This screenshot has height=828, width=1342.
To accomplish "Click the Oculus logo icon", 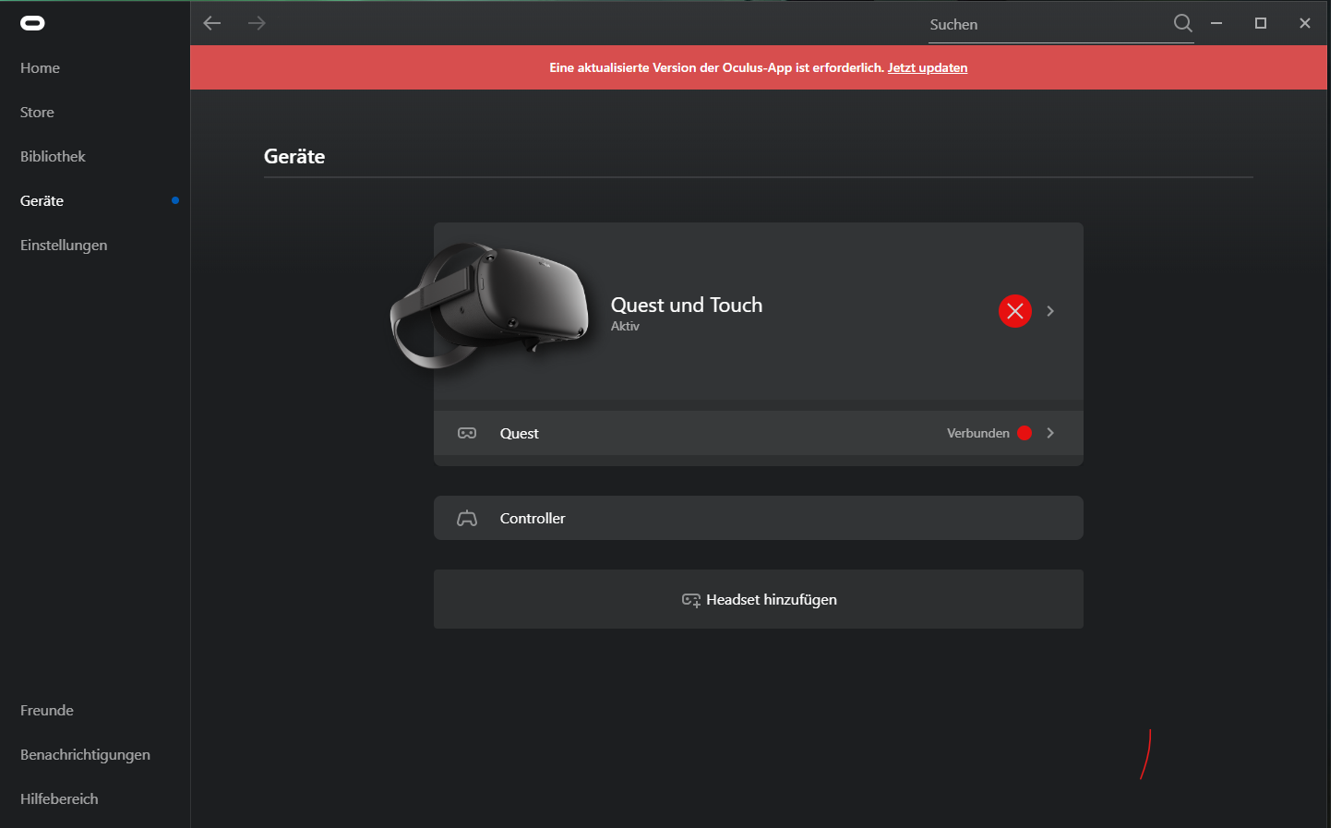I will [x=32, y=23].
